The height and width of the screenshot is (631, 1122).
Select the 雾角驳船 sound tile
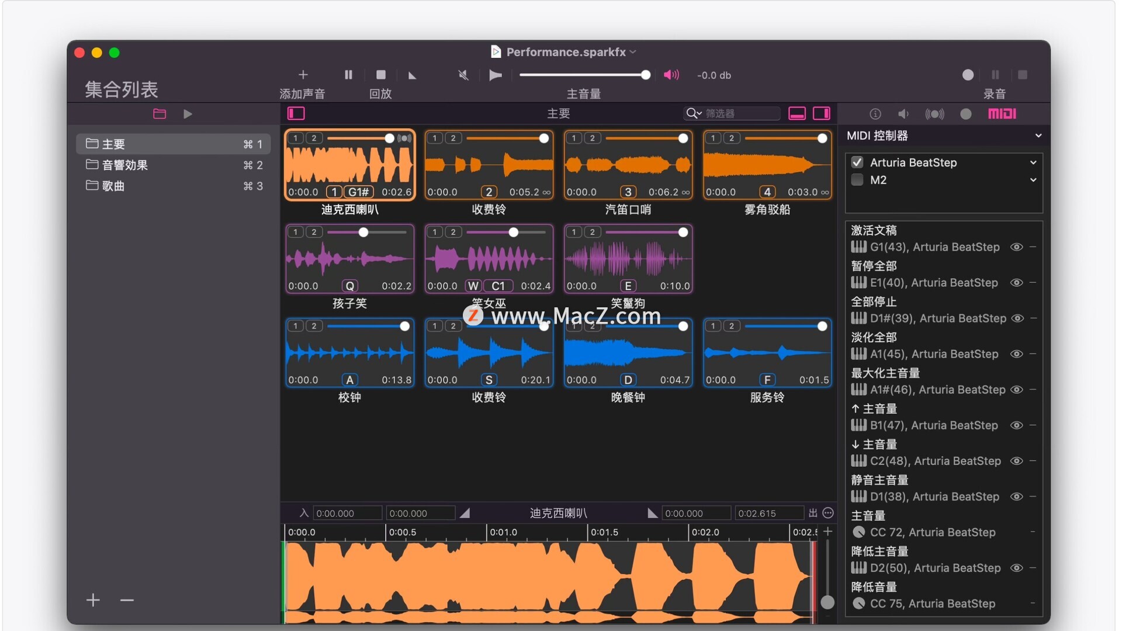767,165
